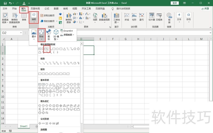This screenshot has height=133, width=213.
Task: Choose the Not Equal equation shape
Action: coord(57,123)
